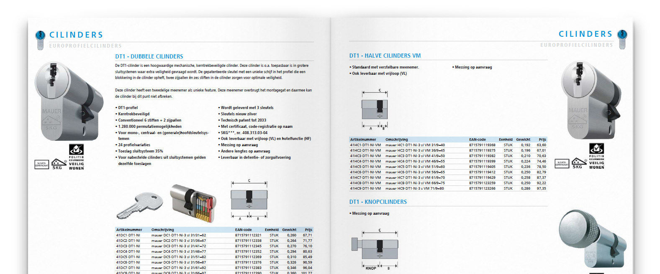
Task: Select 'SKG***, nr. 408.313.03-04' bullet
Action: 243,133
